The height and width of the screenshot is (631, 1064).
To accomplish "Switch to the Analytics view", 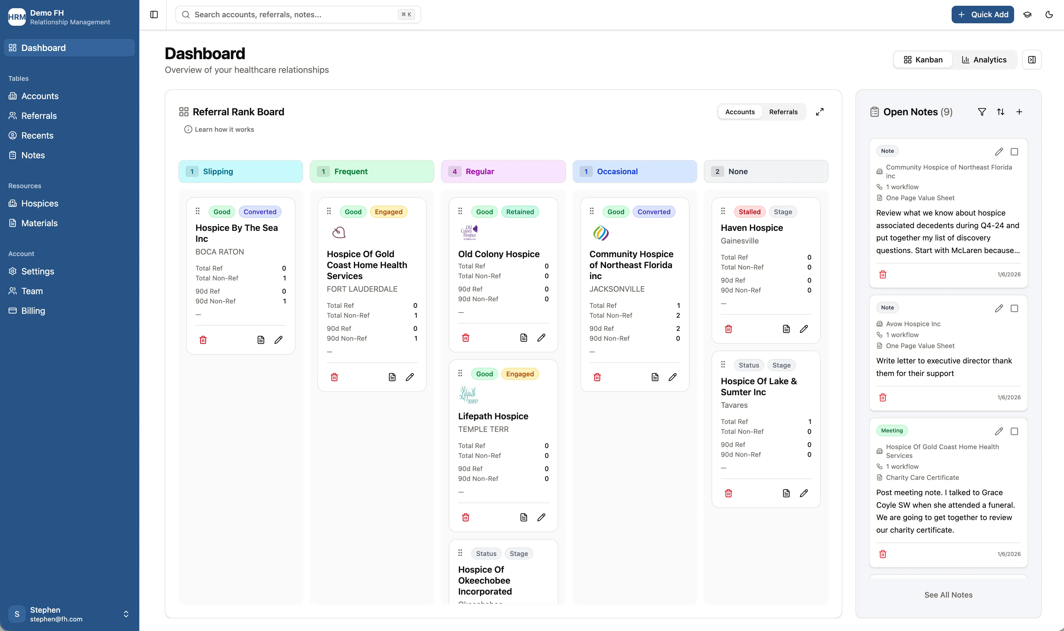I will [985, 59].
